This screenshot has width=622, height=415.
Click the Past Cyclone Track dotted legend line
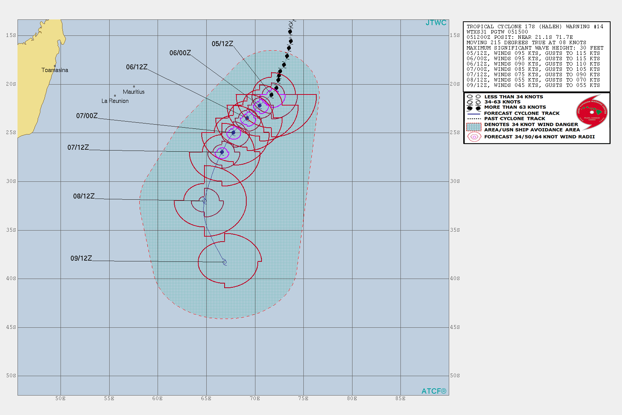point(474,119)
